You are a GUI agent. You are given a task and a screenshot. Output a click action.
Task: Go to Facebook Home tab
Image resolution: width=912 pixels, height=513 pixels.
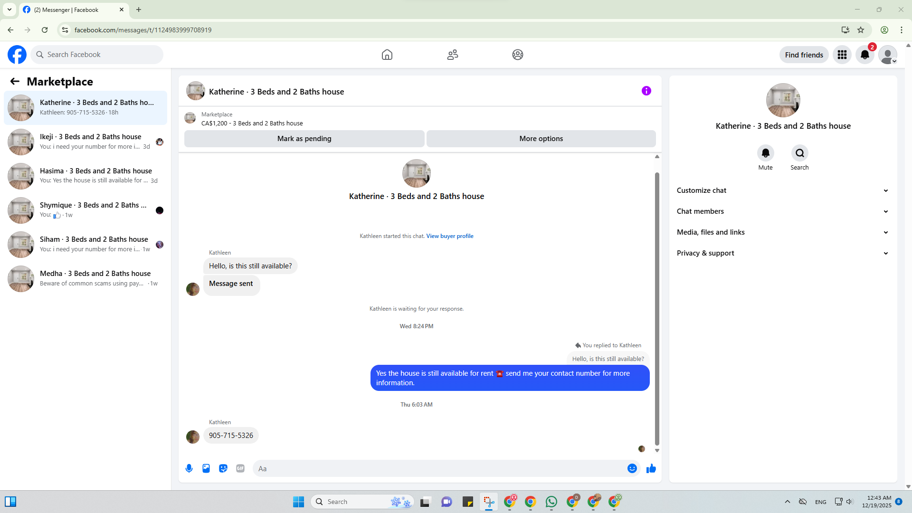coord(387,55)
